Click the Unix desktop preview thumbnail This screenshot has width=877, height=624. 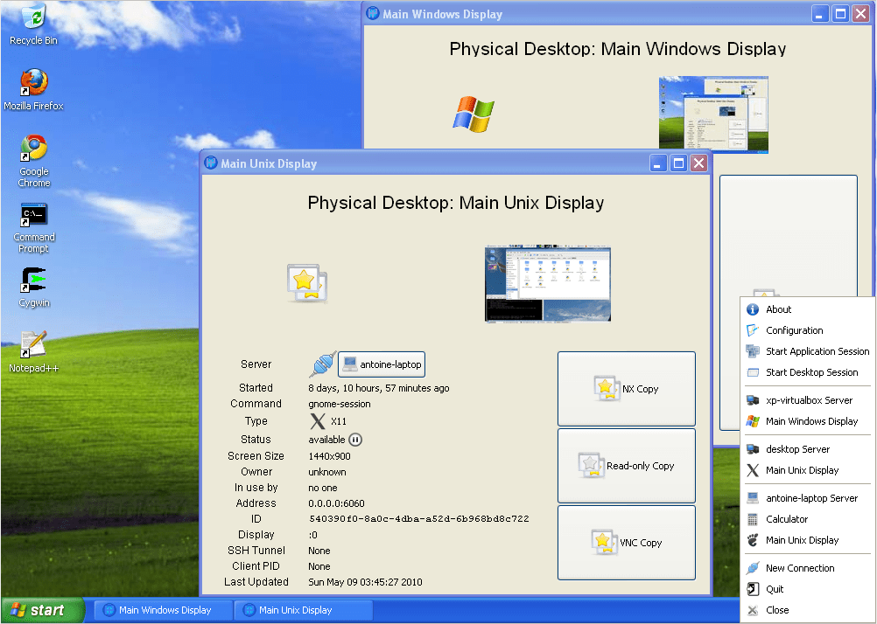[x=547, y=284]
